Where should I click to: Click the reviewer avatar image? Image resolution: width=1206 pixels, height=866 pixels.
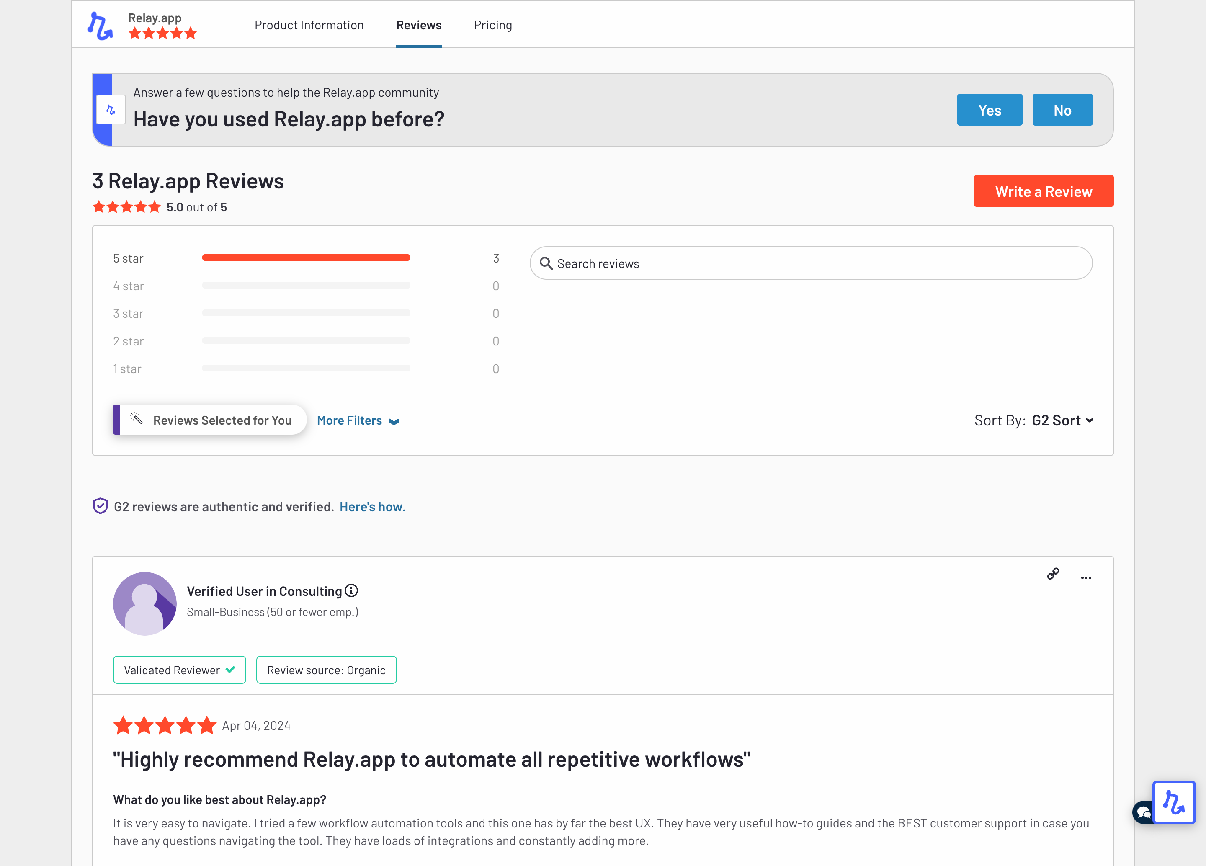pos(144,603)
